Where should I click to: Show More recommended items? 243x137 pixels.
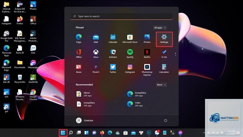161,85
